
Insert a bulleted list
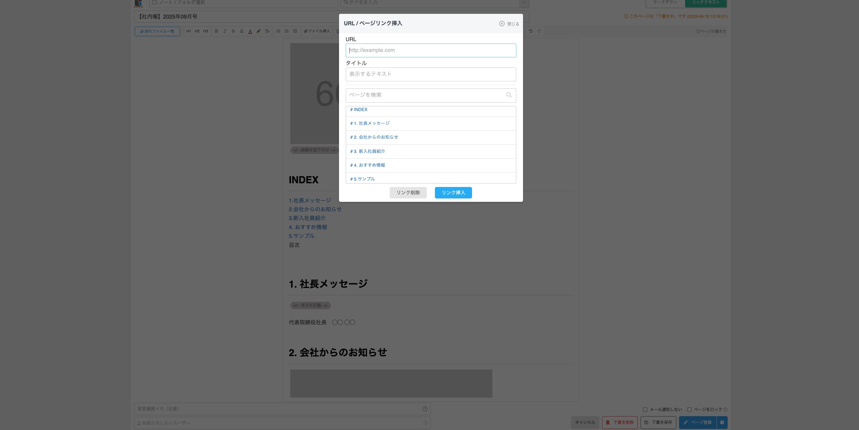(x=278, y=31)
